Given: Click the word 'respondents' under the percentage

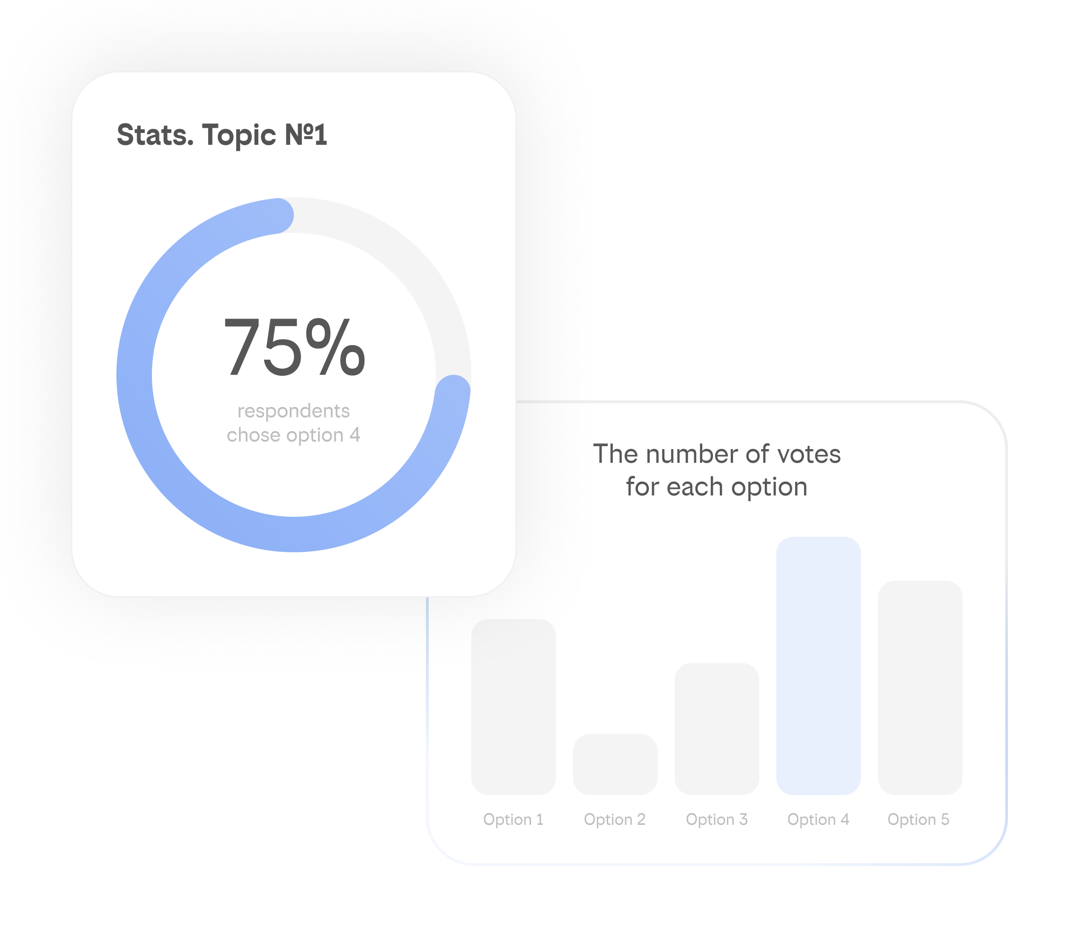Looking at the screenshot, I should coord(293,411).
